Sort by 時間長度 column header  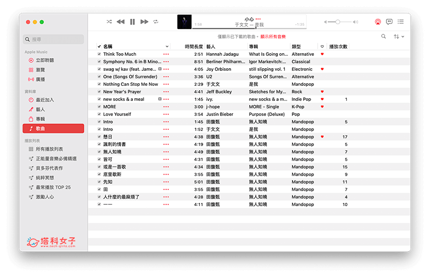193,47
